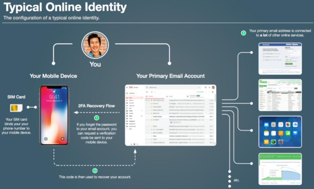Open Calendar app on the iCloud thumbnail
The image size is (314, 189).
tap(281, 124)
